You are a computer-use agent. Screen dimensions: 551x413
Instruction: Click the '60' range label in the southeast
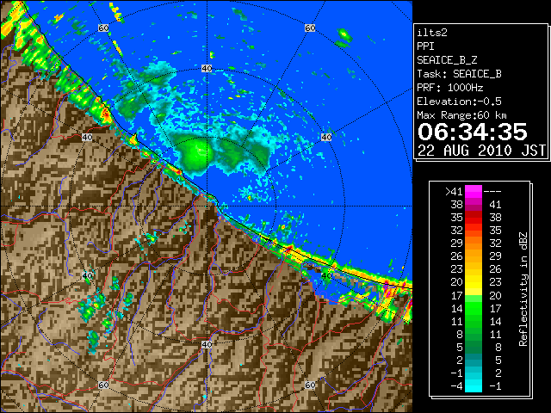(x=310, y=385)
